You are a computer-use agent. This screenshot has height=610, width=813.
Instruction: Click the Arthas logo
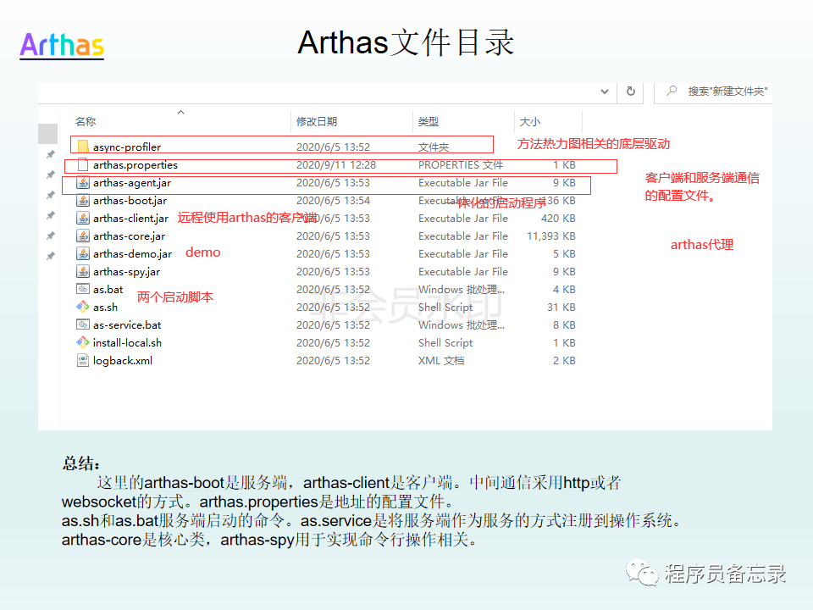tap(62, 45)
